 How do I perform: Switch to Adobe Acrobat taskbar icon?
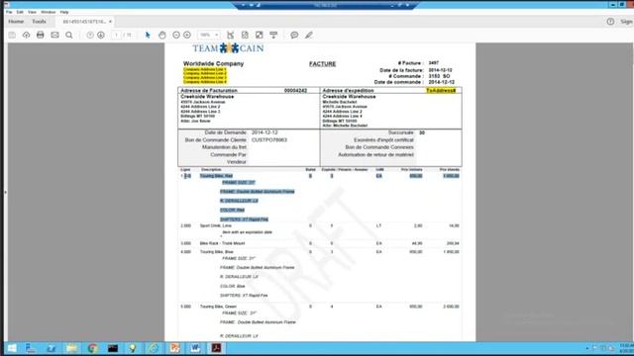(216, 348)
